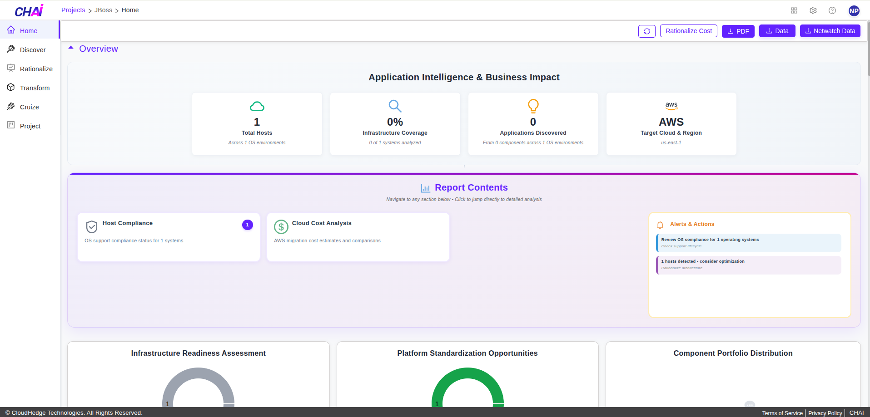Open settings gear icon in header

coord(813,10)
